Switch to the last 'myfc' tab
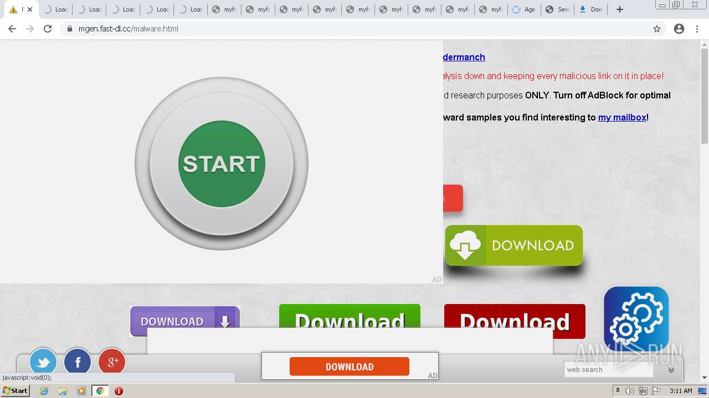The width and height of the screenshot is (709, 398). coord(491,9)
